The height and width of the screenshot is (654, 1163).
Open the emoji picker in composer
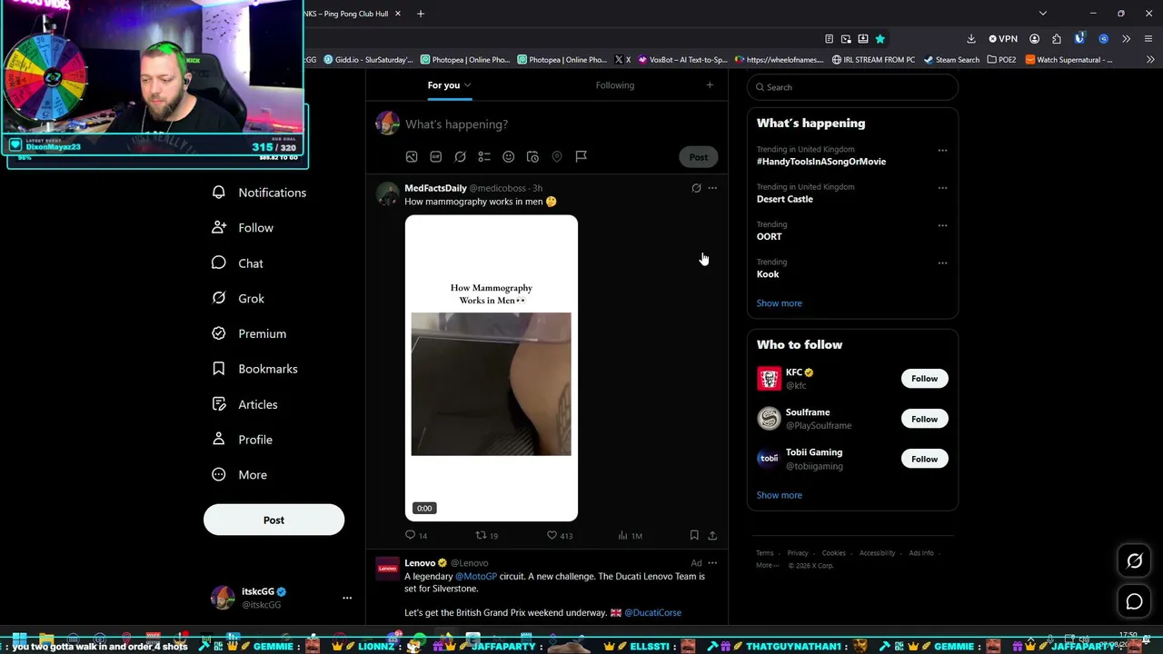click(509, 157)
